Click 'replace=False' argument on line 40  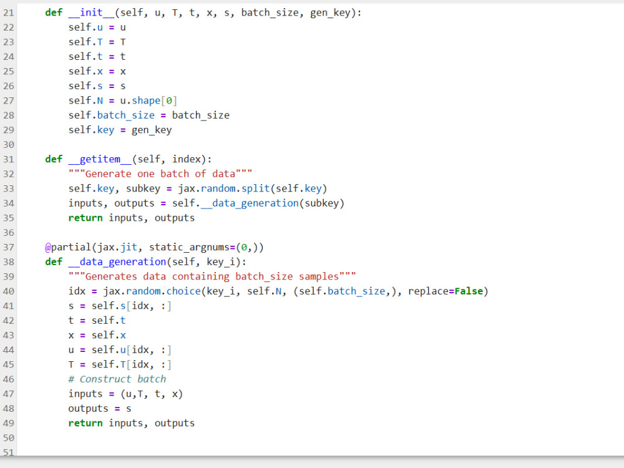(446, 291)
